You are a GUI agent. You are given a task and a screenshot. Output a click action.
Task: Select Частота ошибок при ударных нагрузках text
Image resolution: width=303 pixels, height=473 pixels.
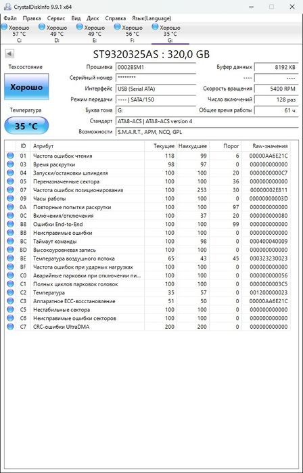click(x=83, y=267)
